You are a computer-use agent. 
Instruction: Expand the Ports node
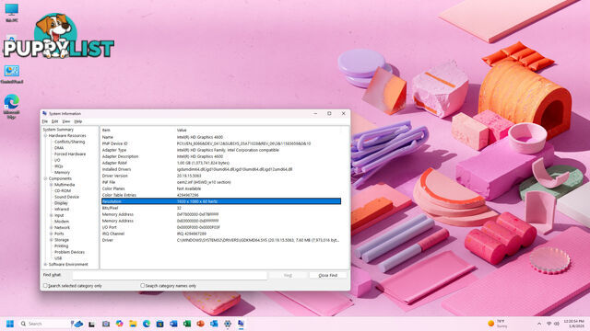click(x=52, y=234)
